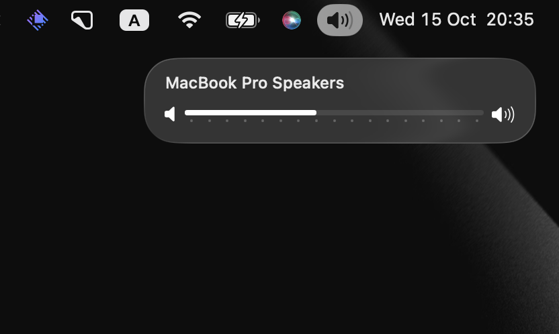Click the low volume speaker icon

coord(170,114)
